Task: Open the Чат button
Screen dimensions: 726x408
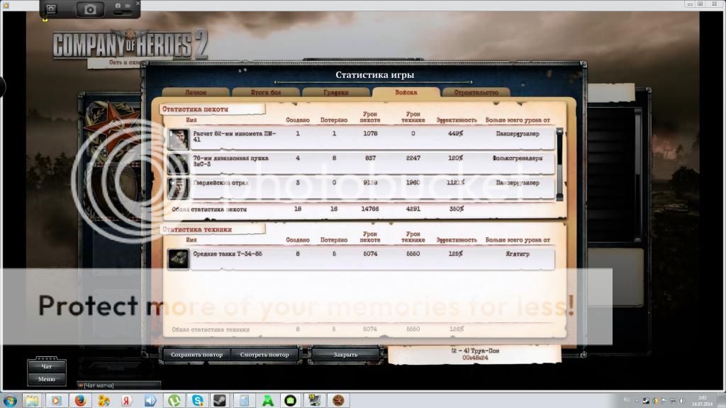Action: click(x=46, y=366)
